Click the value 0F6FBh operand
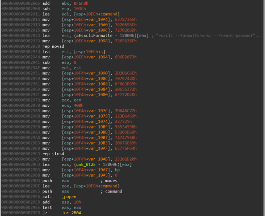Screen dimensions: 265x216 [x=81, y=3]
